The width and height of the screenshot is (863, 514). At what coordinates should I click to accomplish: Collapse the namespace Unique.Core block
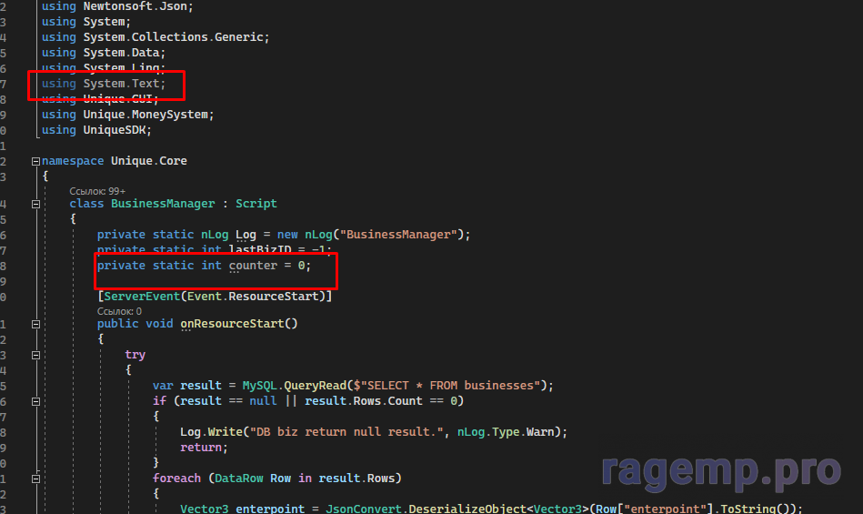tap(35, 161)
